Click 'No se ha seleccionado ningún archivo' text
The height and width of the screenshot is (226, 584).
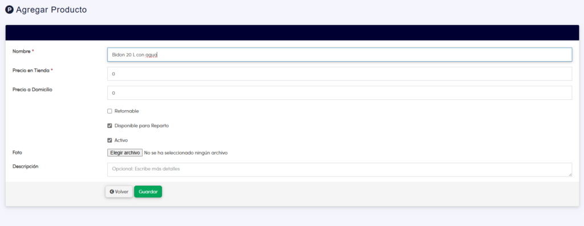pyautogui.click(x=186, y=152)
